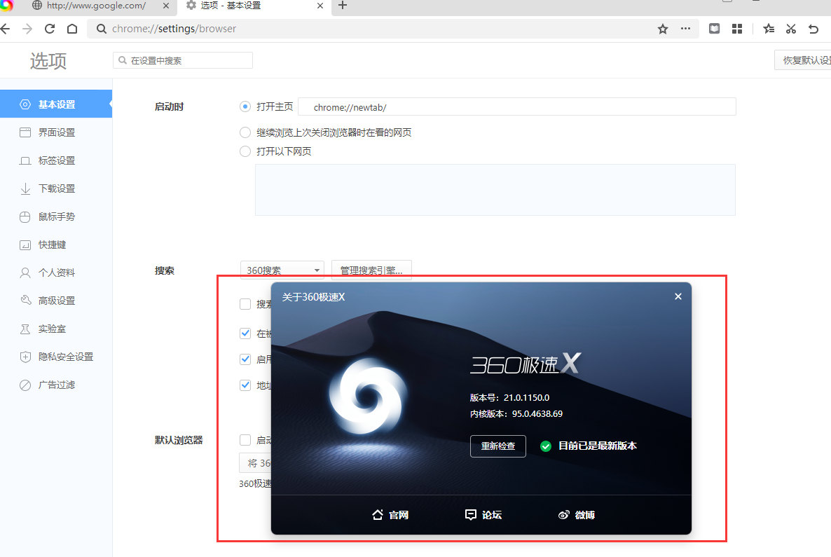Select 继续浏览上次关闭浏览器时在看的网页 radio option
Image resolution: width=831 pixels, height=557 pixels.
click(245, 132)
